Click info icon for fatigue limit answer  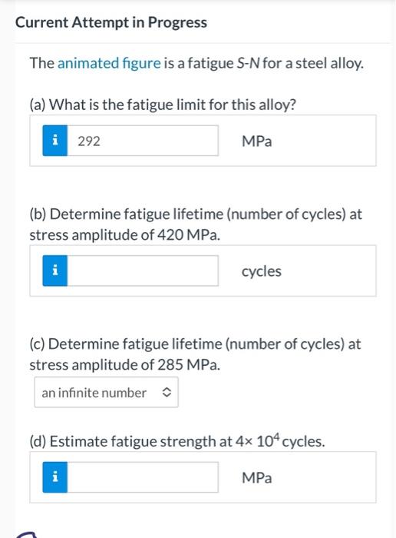pyautogui.click(x=54, y=141)
